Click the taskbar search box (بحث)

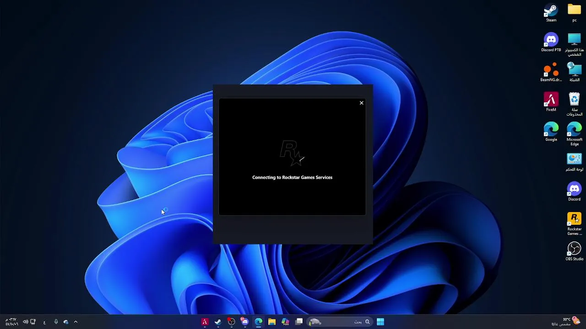(340, 322)
